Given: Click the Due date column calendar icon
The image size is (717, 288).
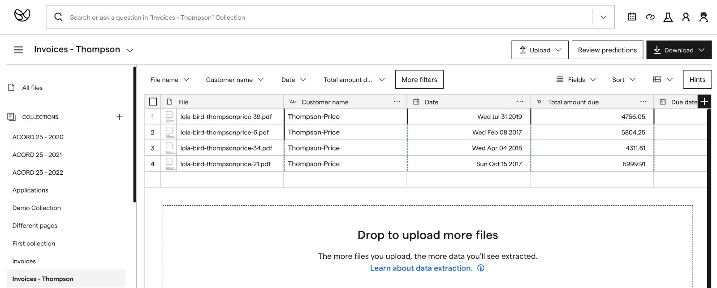Looking at the screenshot, I should click(x=663, y=102).
